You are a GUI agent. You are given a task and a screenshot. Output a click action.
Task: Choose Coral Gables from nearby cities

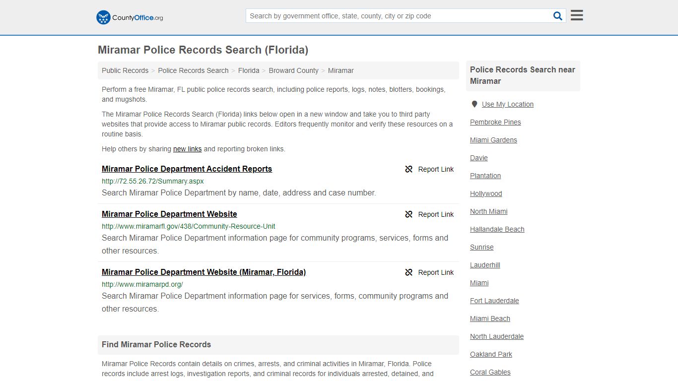pos(490,372)
